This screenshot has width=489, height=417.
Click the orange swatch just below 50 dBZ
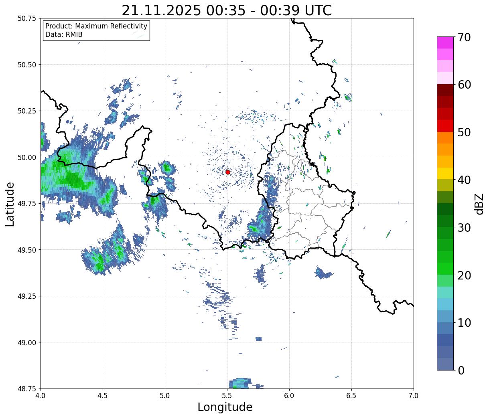pos(445,138)
